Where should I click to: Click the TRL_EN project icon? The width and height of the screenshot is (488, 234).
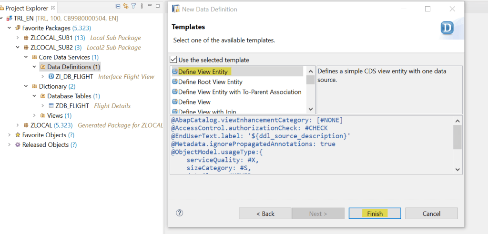point(10,19)
